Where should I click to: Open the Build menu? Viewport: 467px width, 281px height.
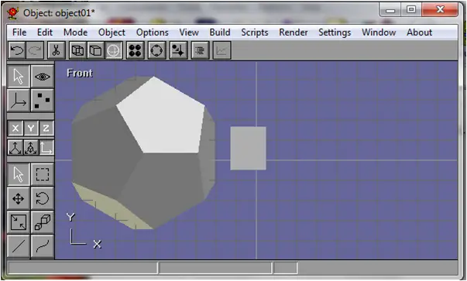click(x=220, y=33)
